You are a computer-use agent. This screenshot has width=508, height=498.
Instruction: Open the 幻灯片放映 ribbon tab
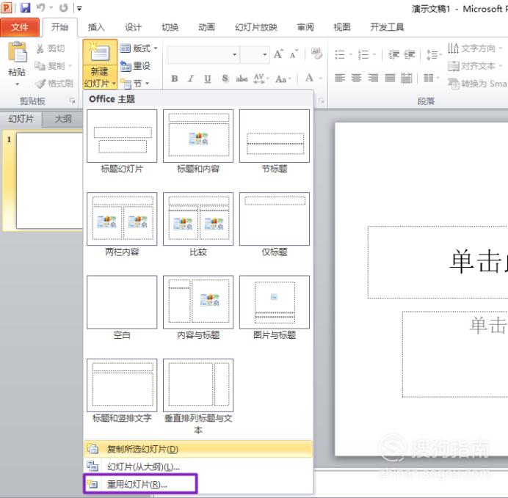coord(256,27)
